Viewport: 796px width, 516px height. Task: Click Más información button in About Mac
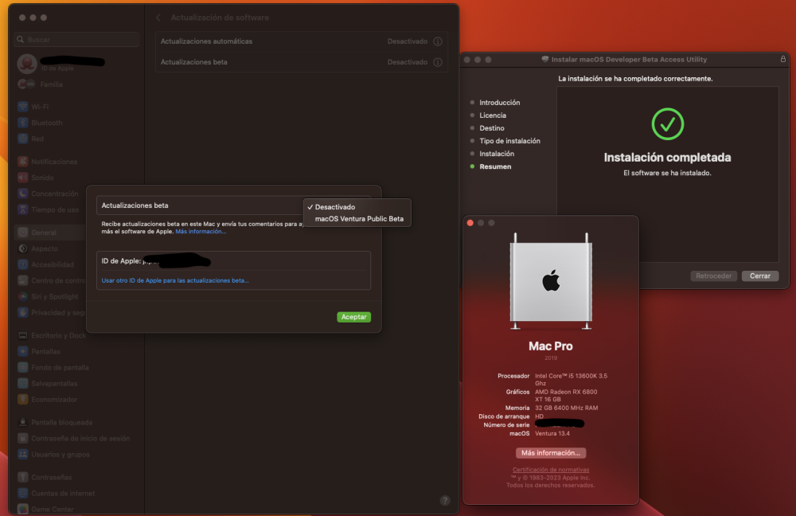[551, 452]
